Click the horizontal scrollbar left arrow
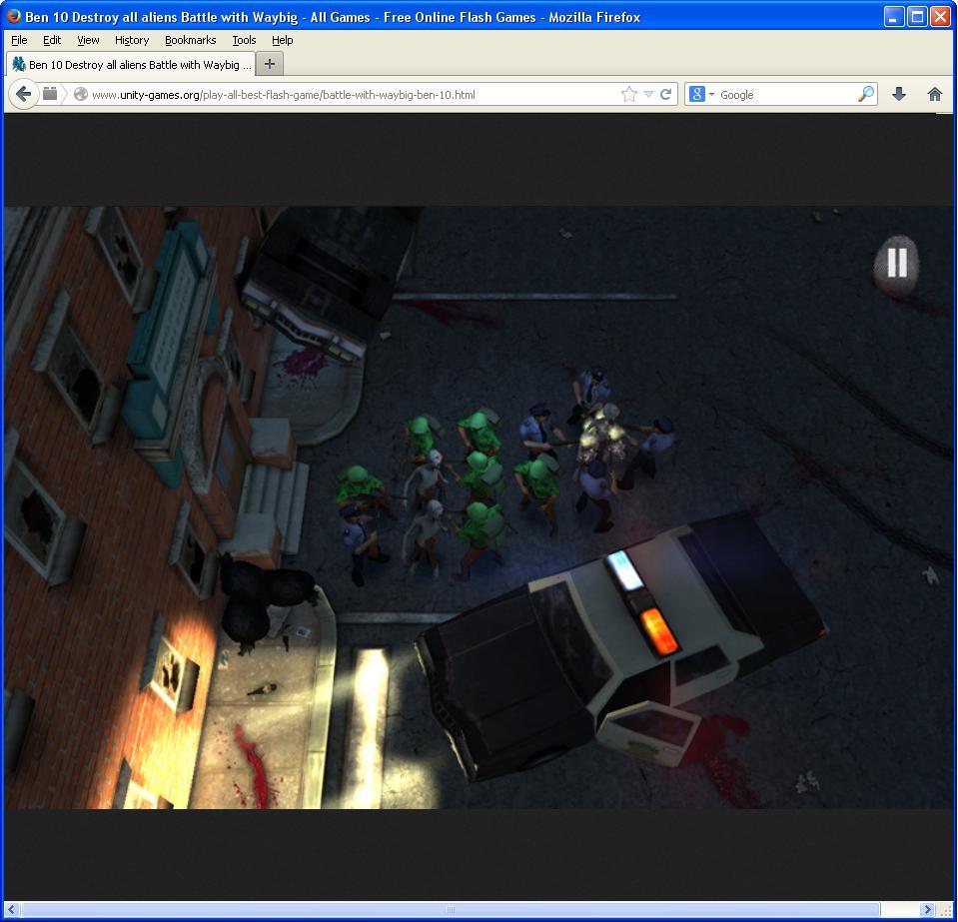 click(x=12, y=909)
